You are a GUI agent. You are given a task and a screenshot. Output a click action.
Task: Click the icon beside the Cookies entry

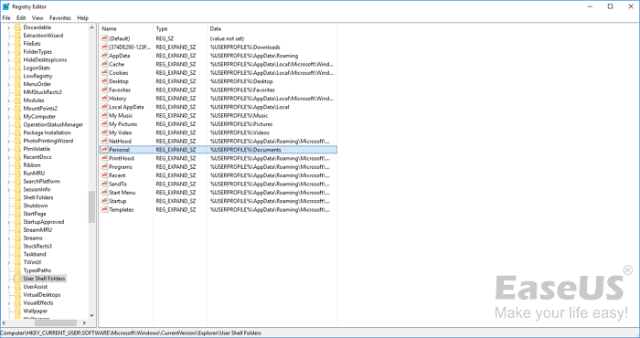pos(104,72)
